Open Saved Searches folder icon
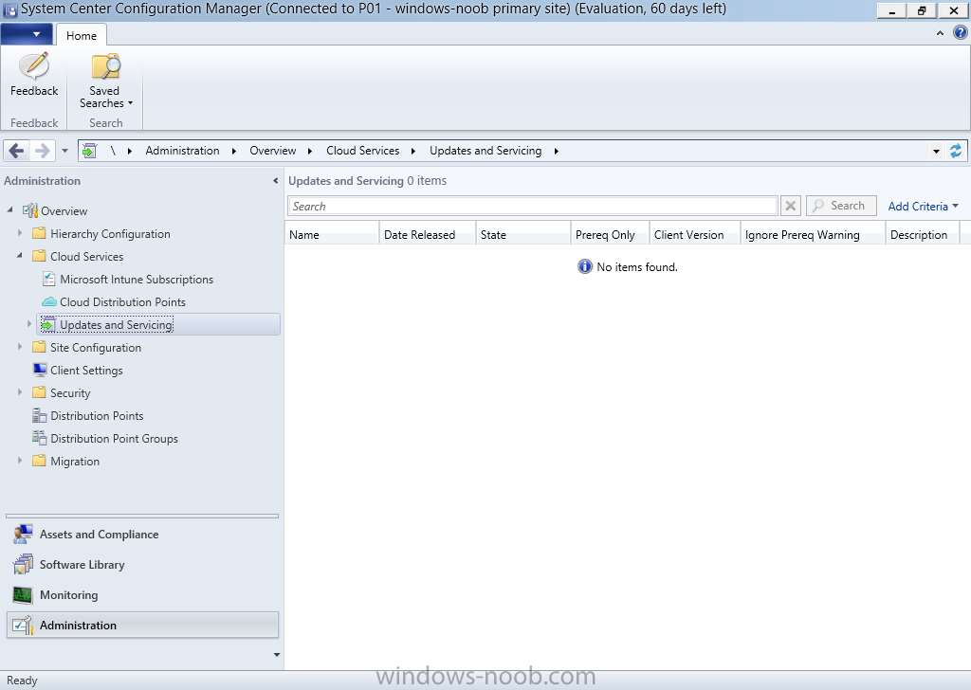971x690 pixels. (106, 67)
